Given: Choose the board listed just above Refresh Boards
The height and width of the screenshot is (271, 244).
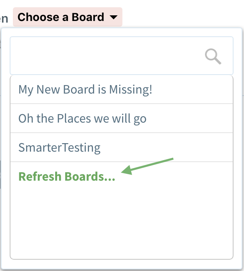Looking at the screenshot, I should pos(60,147).
